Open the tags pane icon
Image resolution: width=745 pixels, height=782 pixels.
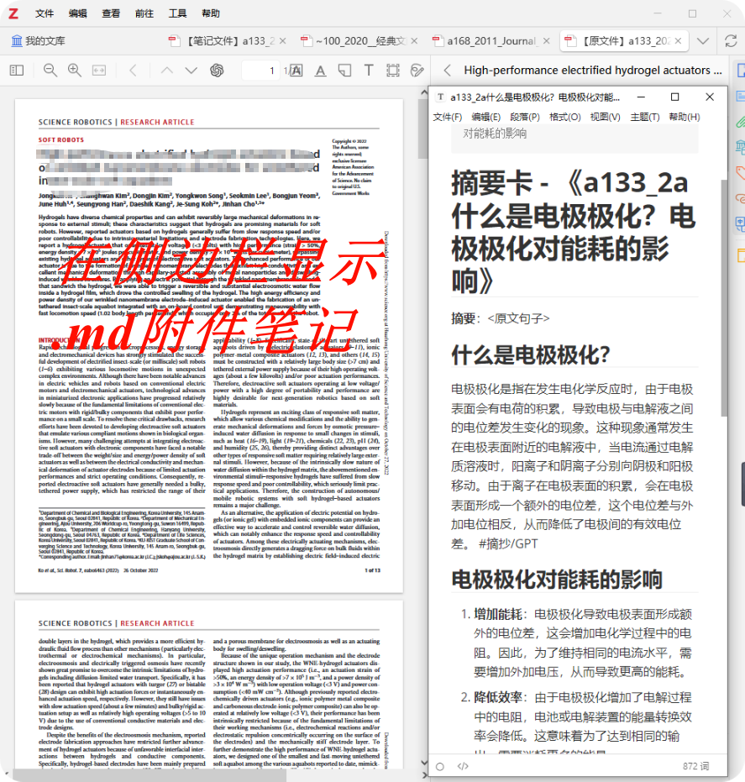(740, 172)
